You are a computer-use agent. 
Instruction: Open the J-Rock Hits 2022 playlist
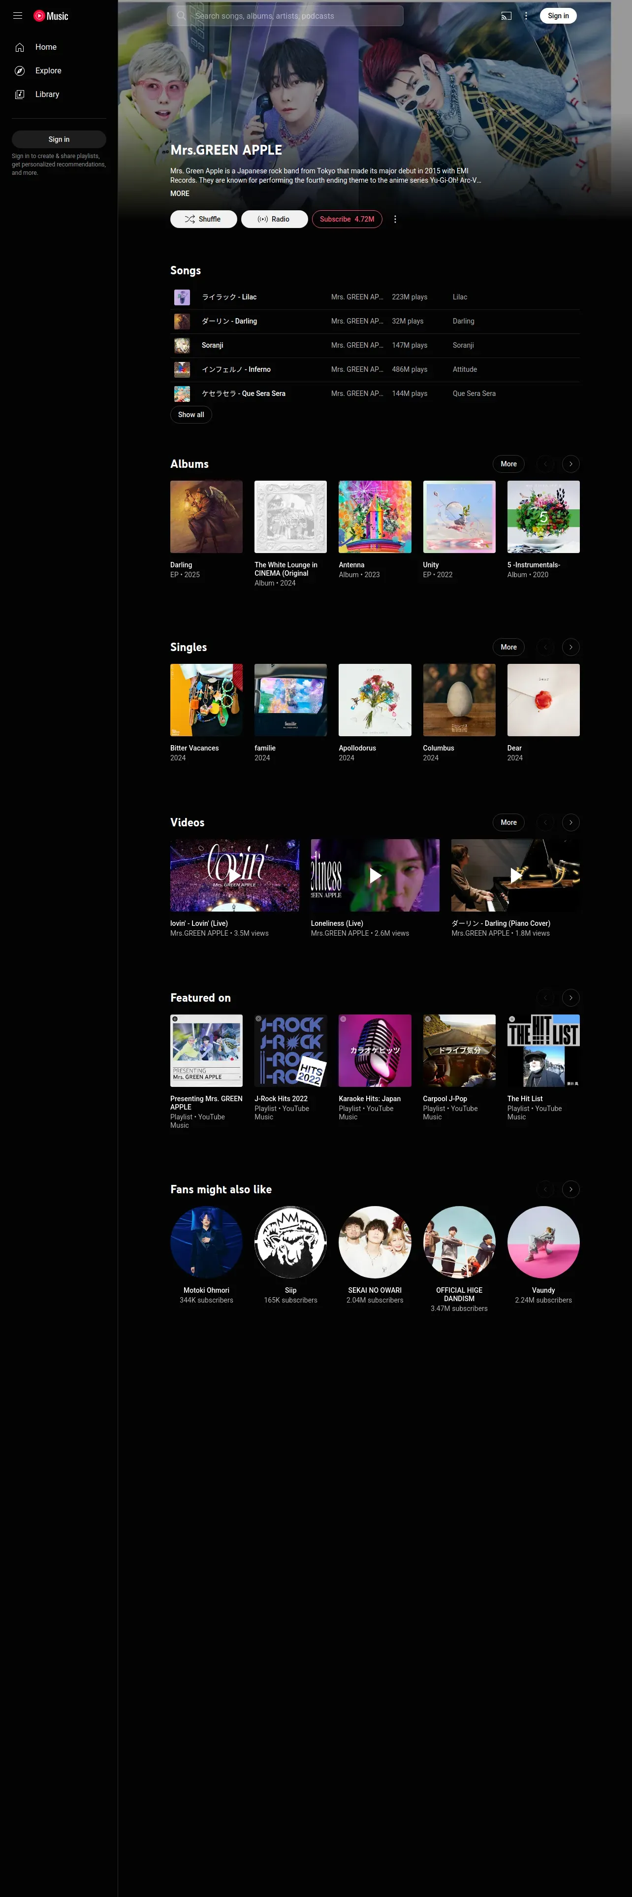pyautogui.click(x=290, y=1051)
